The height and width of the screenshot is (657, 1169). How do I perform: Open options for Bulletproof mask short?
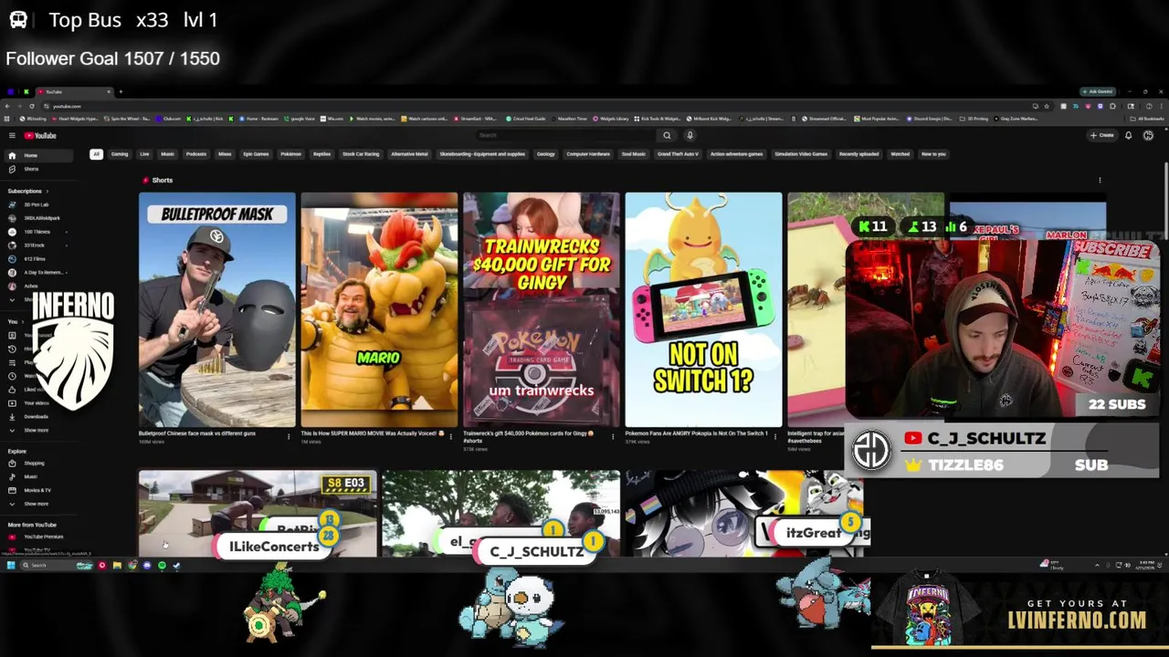coord(289,436)
